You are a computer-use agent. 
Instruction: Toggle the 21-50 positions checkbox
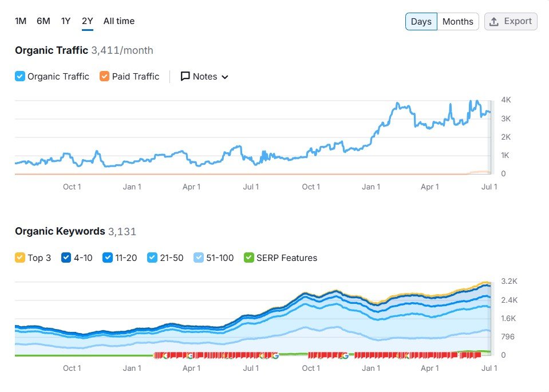[x=152, y=258]
